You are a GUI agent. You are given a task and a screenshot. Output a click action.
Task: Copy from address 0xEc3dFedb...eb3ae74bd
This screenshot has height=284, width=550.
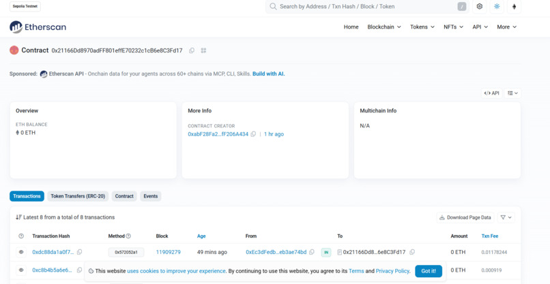[x=311, y=252]
